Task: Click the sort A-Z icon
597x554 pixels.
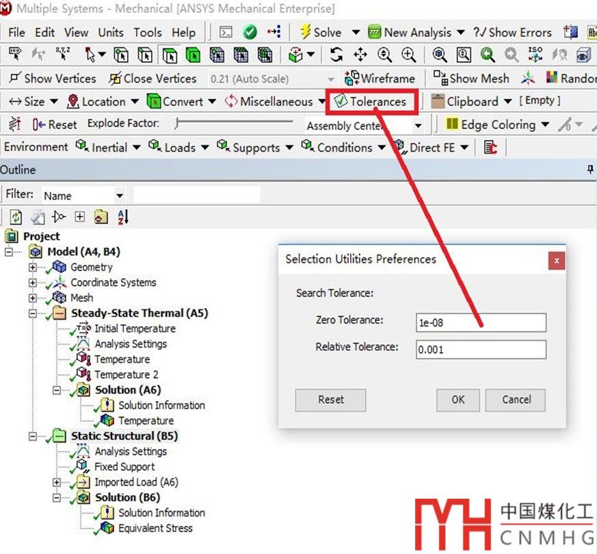Action: click(x=123, y=217)
